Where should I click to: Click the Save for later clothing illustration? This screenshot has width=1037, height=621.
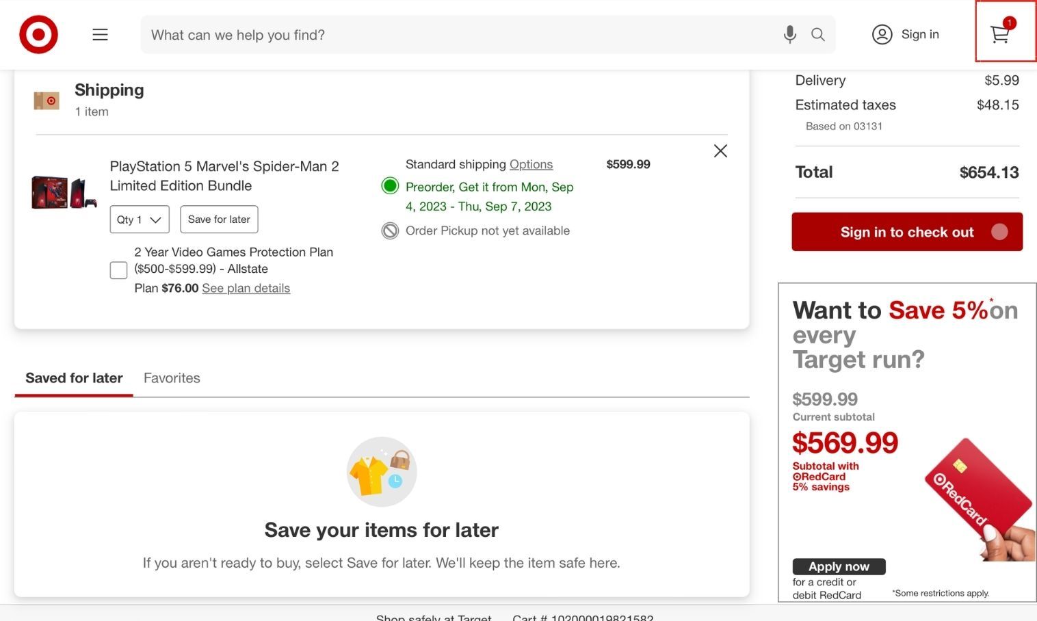(382, 472)
